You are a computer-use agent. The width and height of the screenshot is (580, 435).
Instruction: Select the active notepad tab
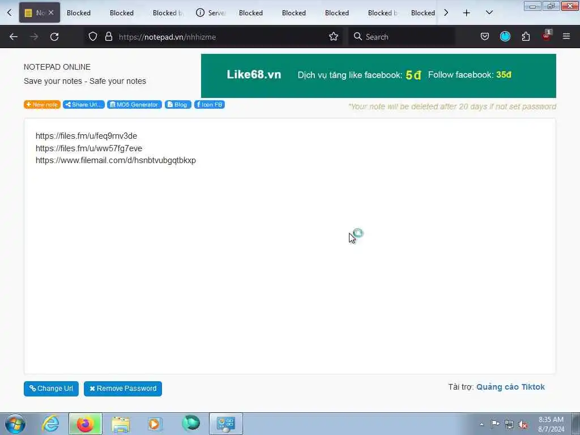(x=39, y=13)
